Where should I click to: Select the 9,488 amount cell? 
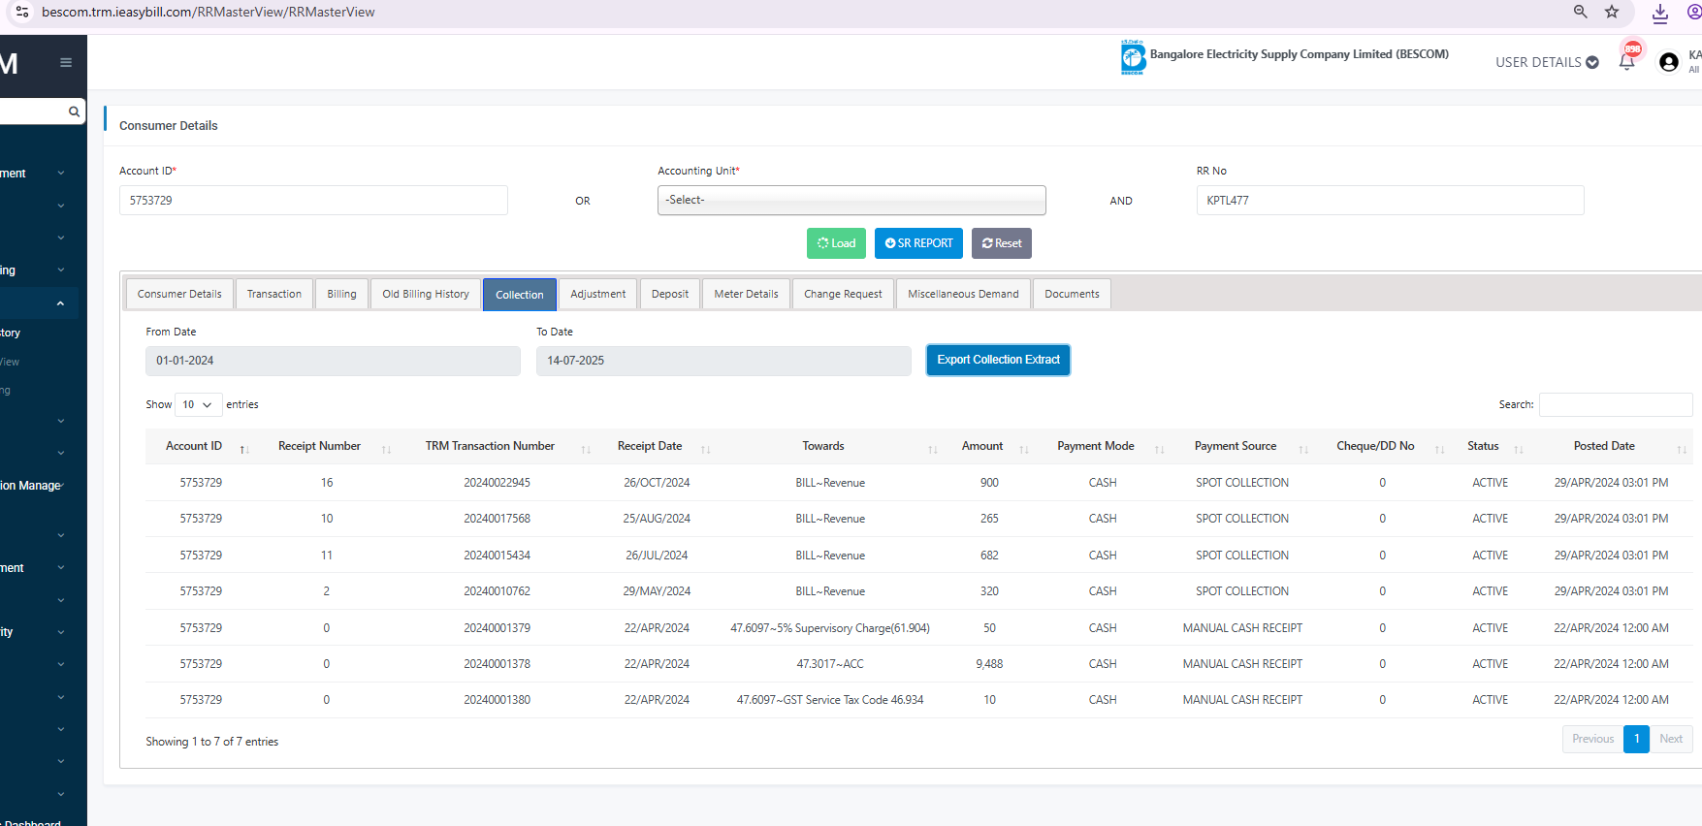[x=989, y=664]
